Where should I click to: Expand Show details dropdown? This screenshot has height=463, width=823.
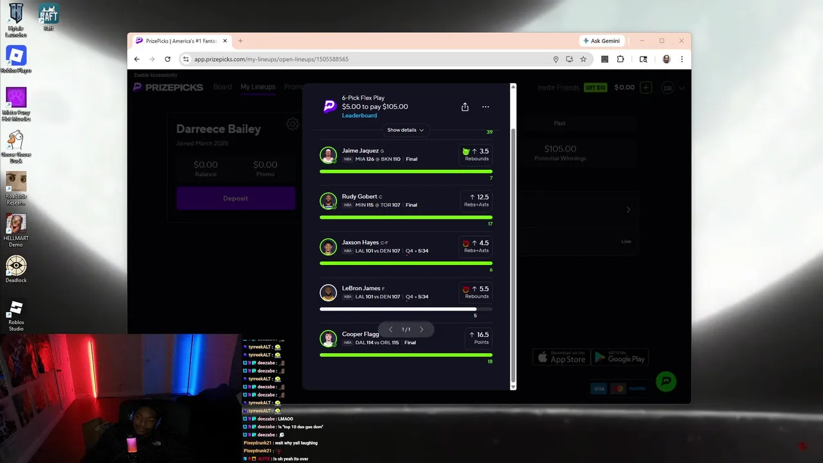click(406, 130)
